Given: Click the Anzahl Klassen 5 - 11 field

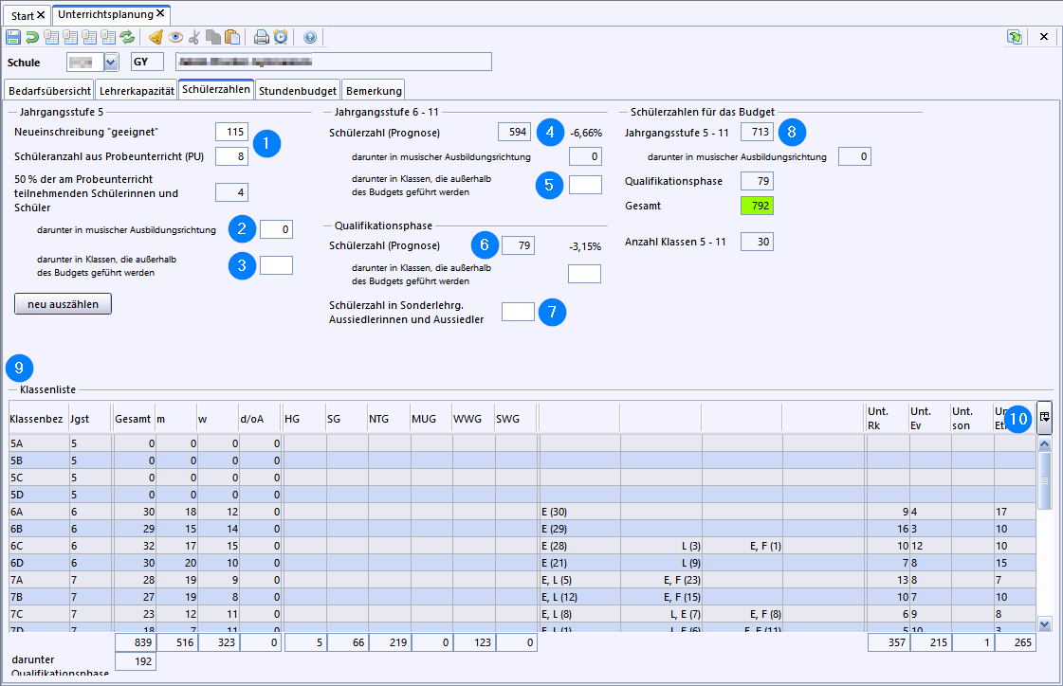Looking at the screenshot, I should 757,242.
